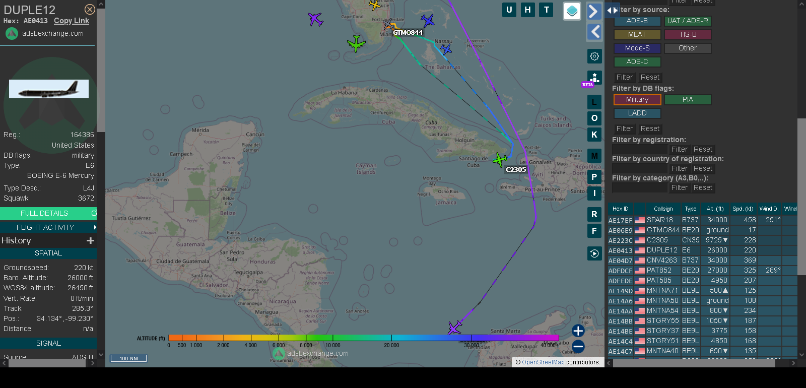Image resolution: width=806 pixels, height=388 pixels.
Task: Sort table by Hex ID column
Action: (x=621, y=209)
